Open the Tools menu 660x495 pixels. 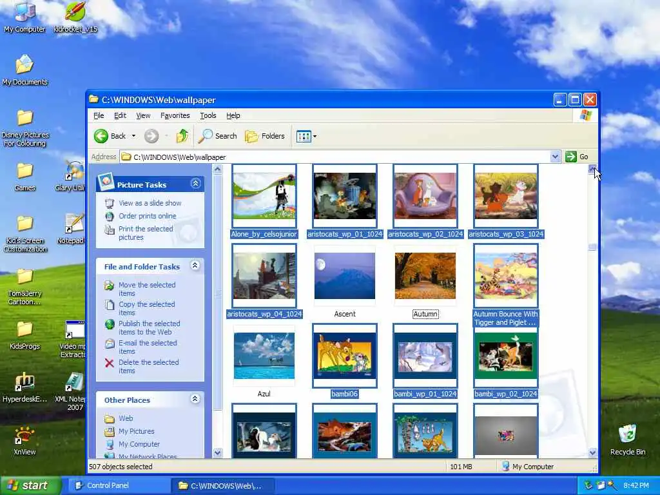click(x=208, y=115)
